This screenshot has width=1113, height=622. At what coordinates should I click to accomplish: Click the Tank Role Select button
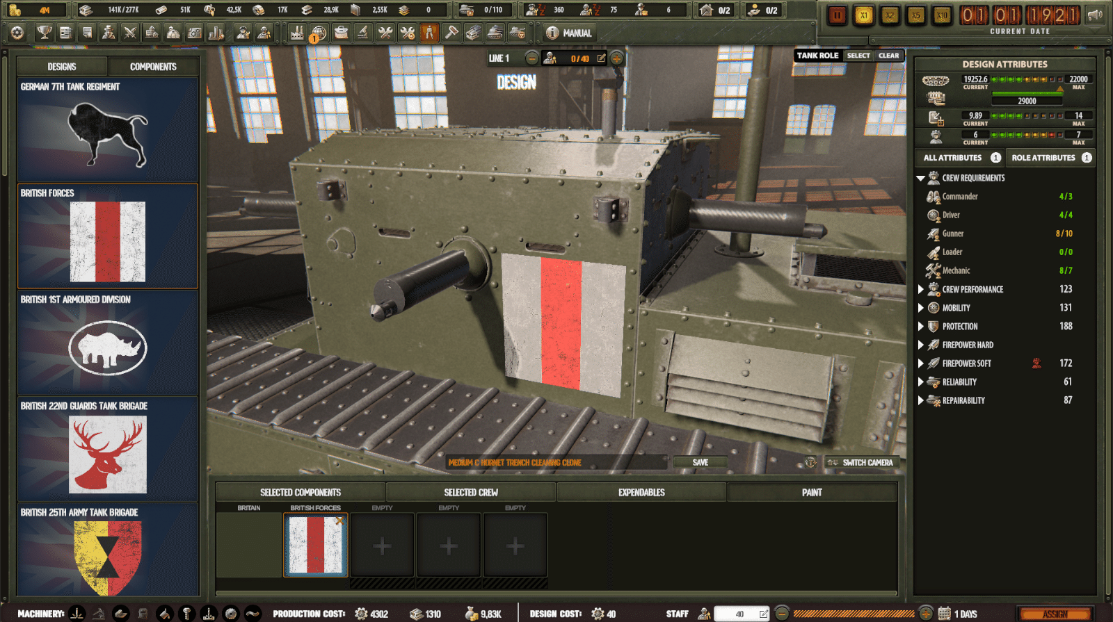coord(858,56)
